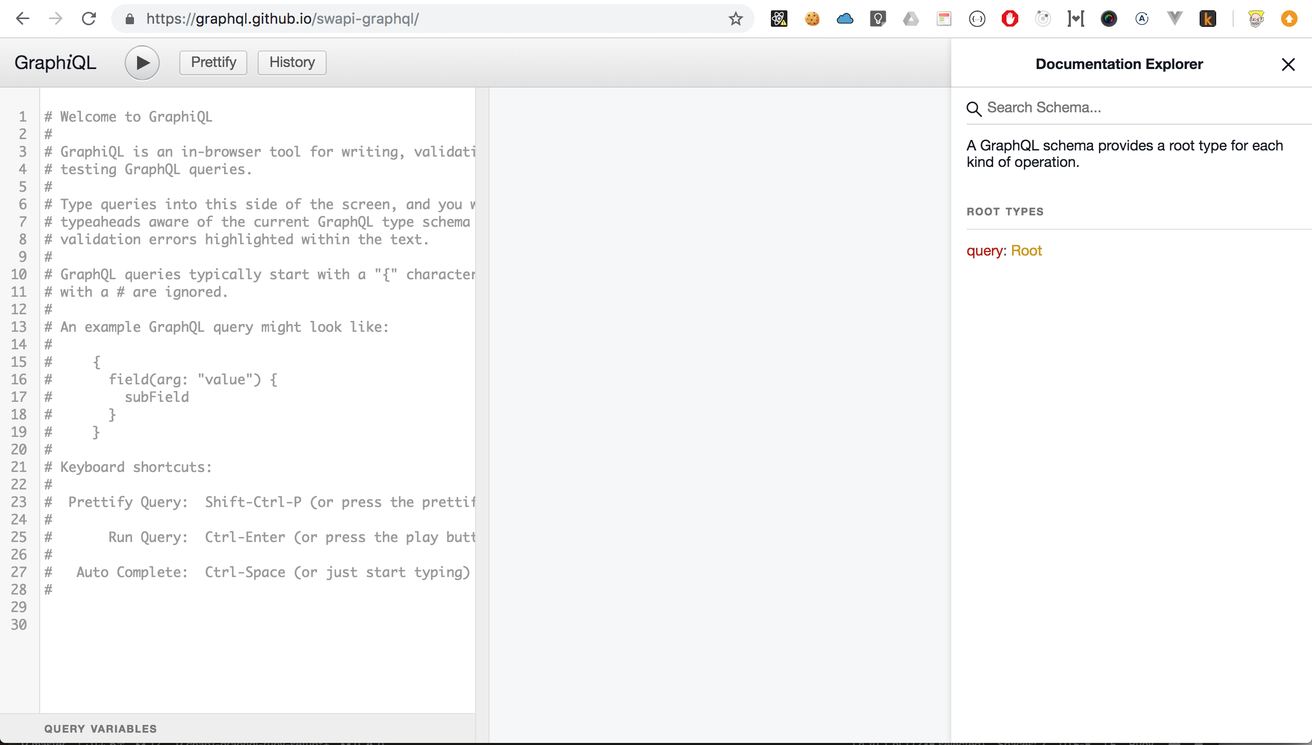The image size is (1312, 745).
Task: Click line number 29 in the gutter
Action: [x=19, y=607]
